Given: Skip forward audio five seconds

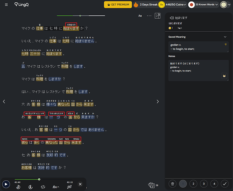Looking at the screenshot, I should point(31,187).
